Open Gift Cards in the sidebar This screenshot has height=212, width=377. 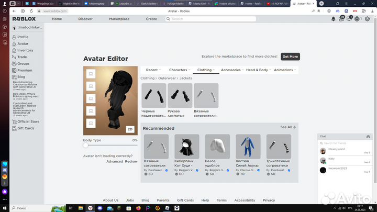(x=25, y=128)
